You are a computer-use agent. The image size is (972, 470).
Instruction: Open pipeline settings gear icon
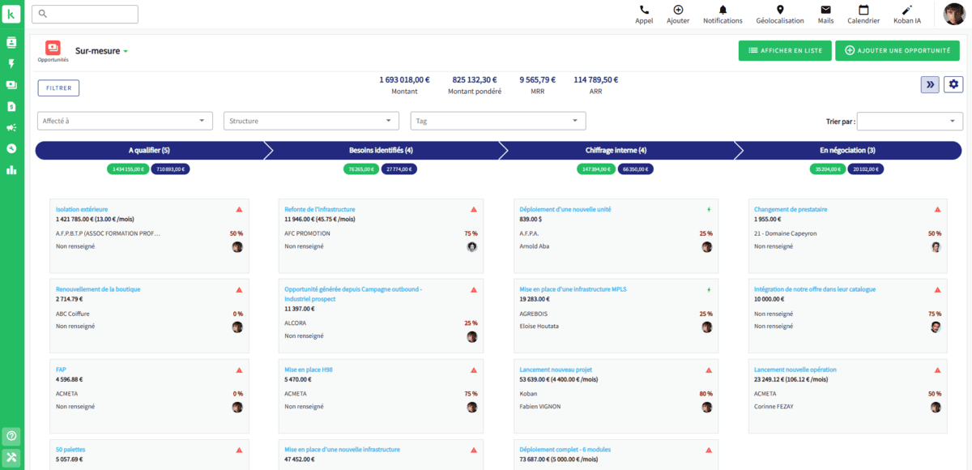(x=953, y=85)
